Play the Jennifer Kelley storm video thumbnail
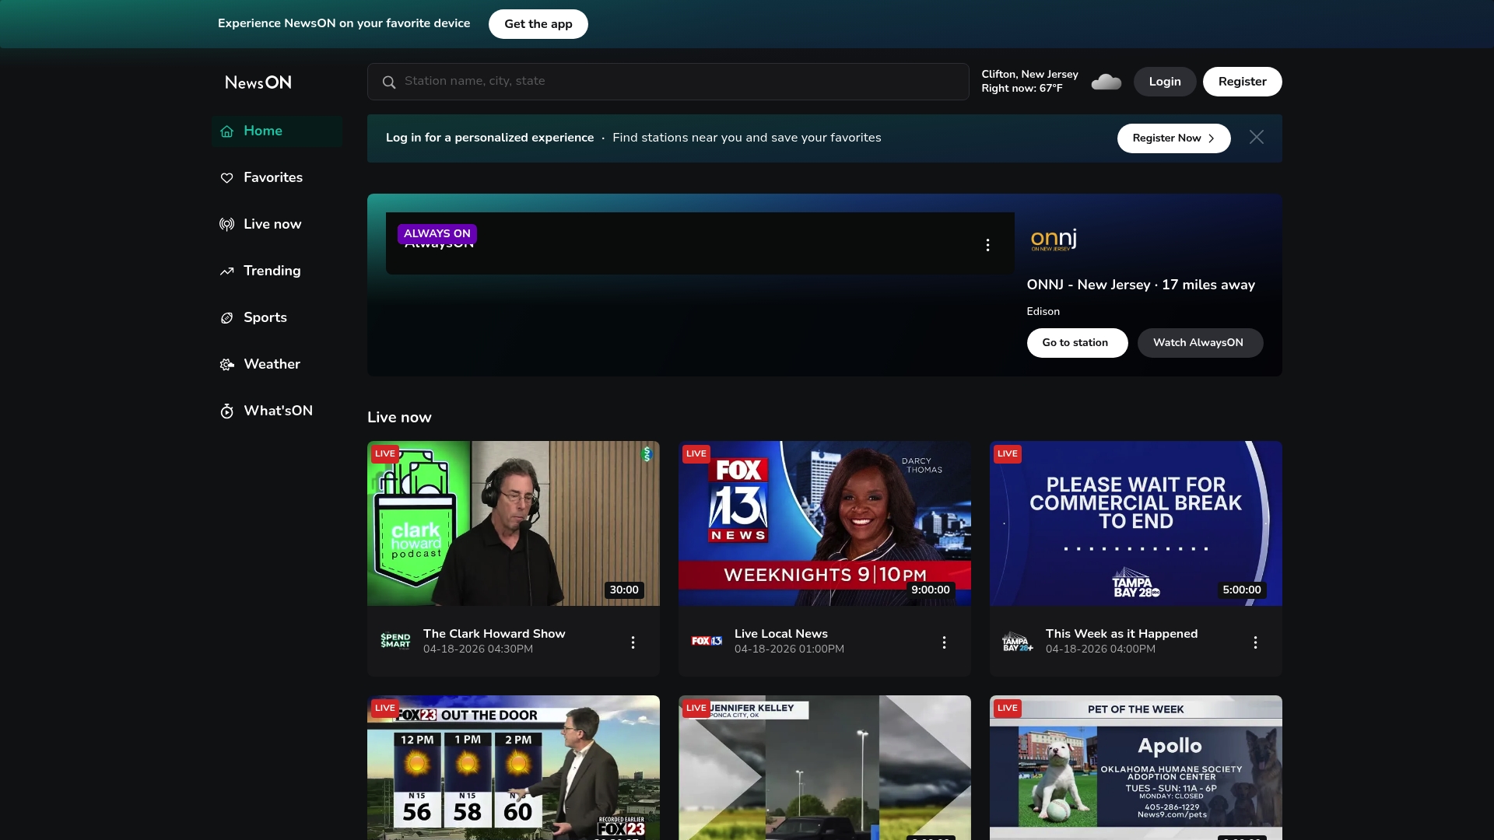1494x840 pixels. click(x=825, y=768)
